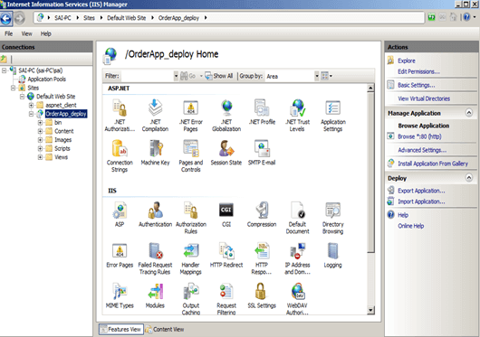Open Connection Strings feature

pos(120,156)
